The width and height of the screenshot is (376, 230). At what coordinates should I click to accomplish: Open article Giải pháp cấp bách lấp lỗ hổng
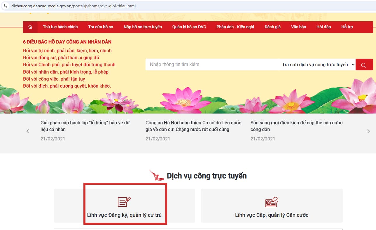click(85, 126)
